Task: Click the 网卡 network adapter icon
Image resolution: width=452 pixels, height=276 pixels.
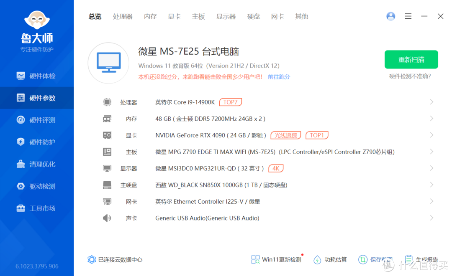Action: pyautogui.click(x=107, y=202)
